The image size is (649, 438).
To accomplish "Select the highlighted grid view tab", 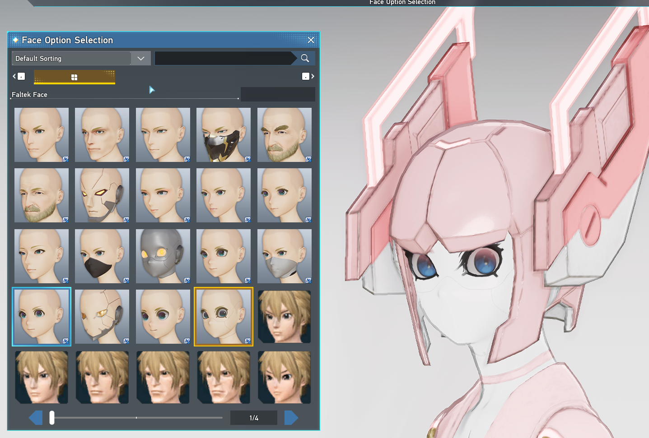I will coord(75,77).
